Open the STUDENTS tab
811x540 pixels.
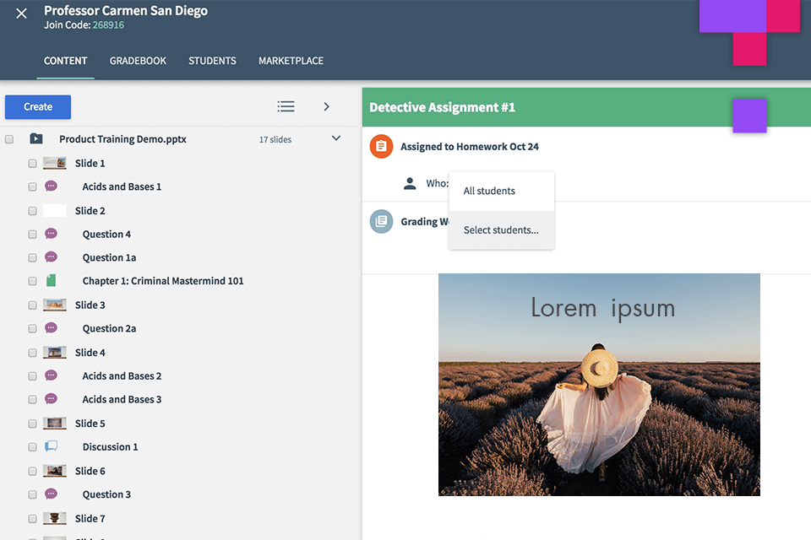(212, 61)
